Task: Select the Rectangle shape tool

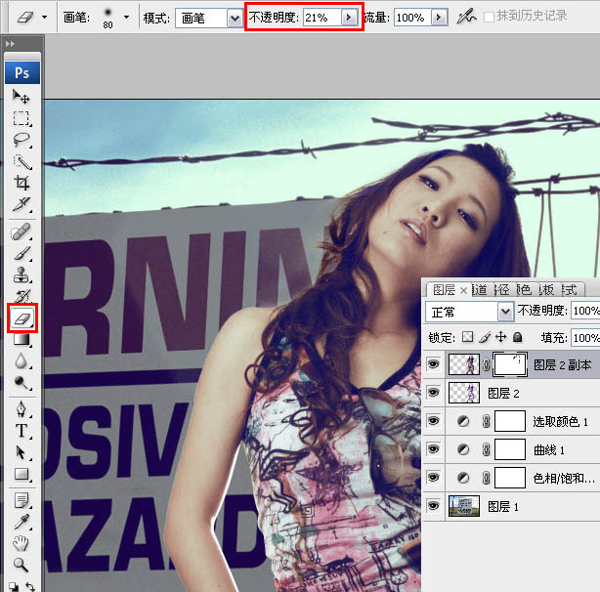Action: tap(21, 474)
